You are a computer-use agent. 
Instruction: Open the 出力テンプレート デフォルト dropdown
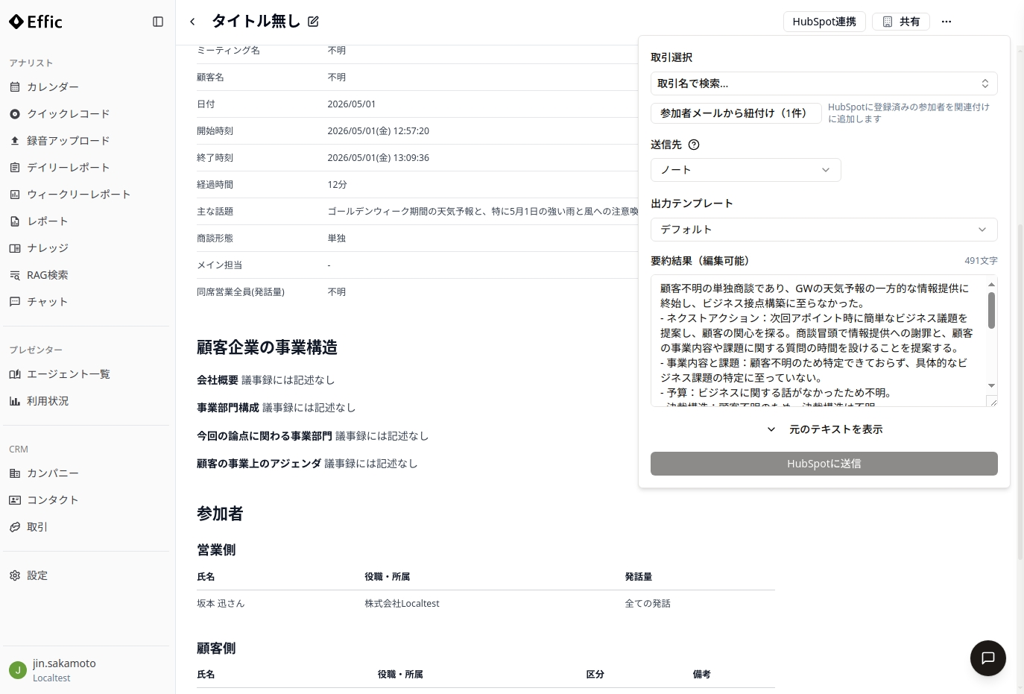[824, 230]
